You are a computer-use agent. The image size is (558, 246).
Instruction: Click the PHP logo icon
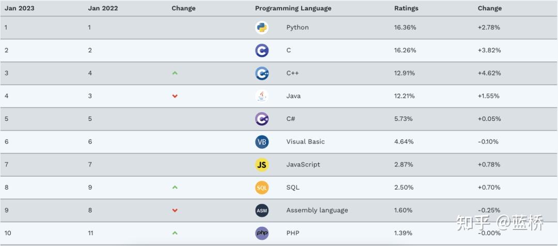coord(261,233)
